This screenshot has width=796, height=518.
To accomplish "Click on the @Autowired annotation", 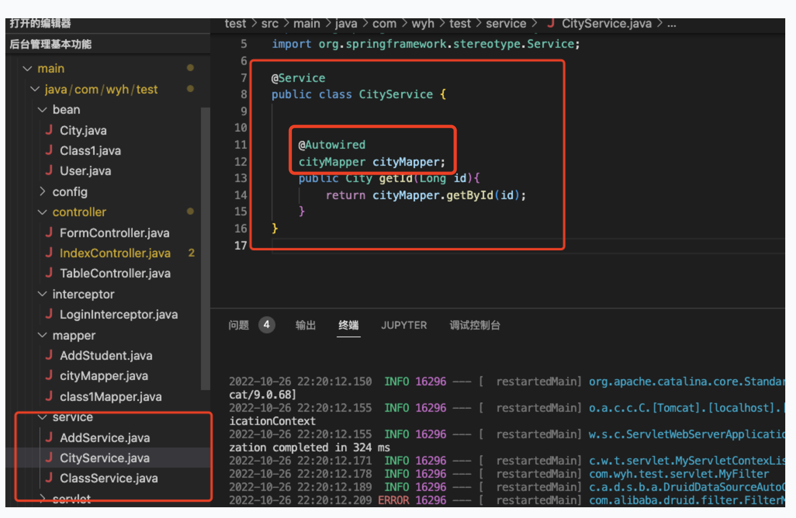I will tap(332, 145).
